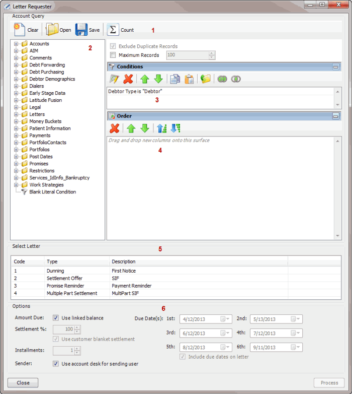352x394 pixels.
Task: Click the Order list scrollbar down arrow
Action: click(337, 235)
